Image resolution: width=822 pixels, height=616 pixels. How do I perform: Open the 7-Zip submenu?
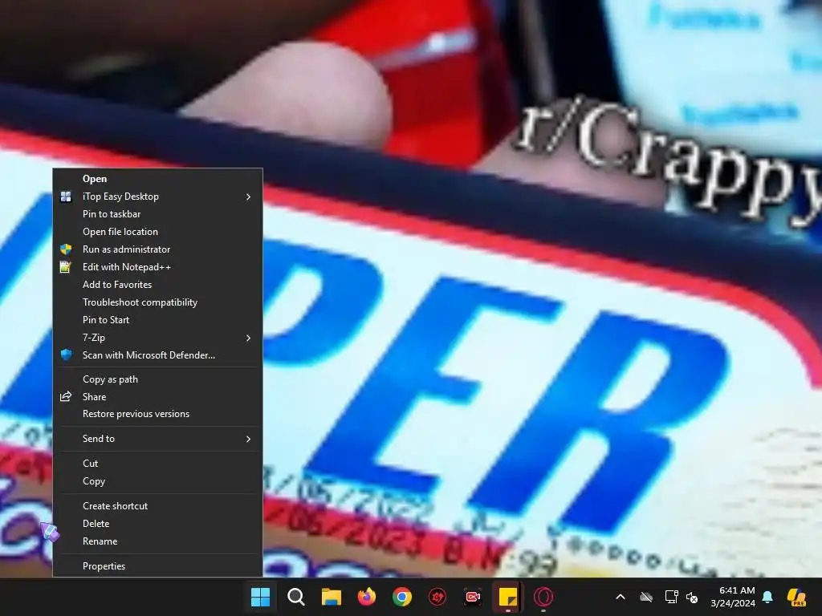[x=157, y=338]
